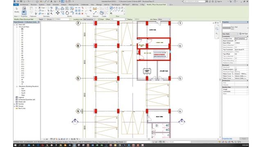The image size is (262, 147).
Task: Open the Unconnected height dropdown in options bar
Action: pos(50,19)
